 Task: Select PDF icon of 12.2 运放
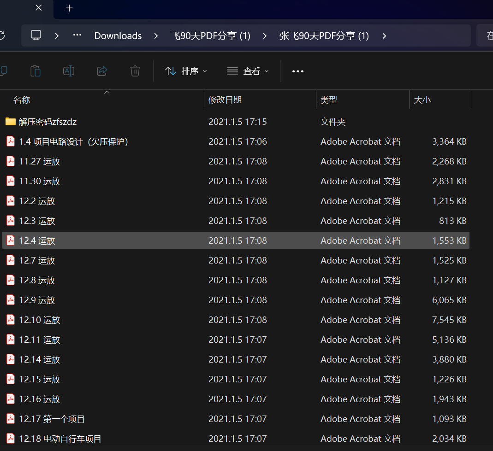pos(11,201)
